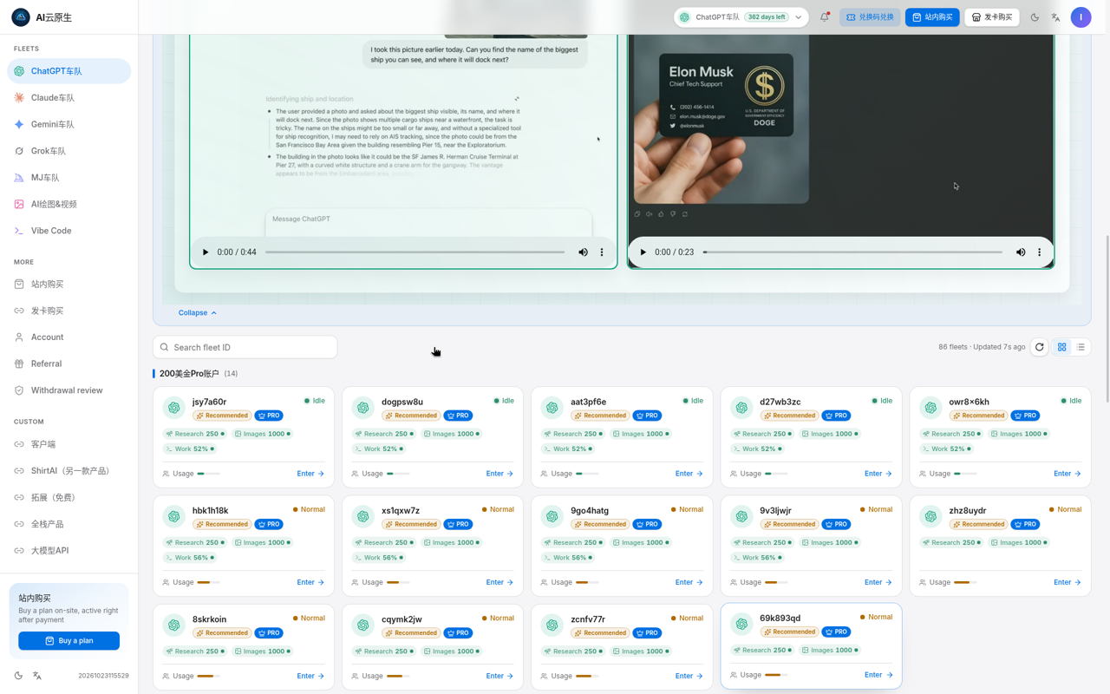Switch to list view layout
Screen dimensions: 1110x694
point(1081,347)
